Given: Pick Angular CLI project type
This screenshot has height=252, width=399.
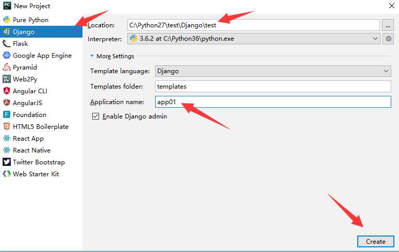Looking at the screenshot, I should pyautogui.click(x=41, y=91).
